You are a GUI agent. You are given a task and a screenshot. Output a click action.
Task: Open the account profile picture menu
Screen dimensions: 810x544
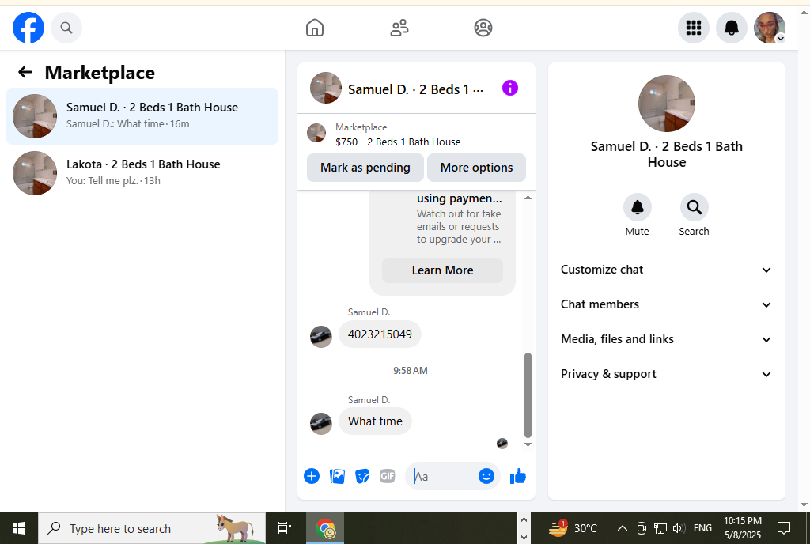click(x=770, y=28)
